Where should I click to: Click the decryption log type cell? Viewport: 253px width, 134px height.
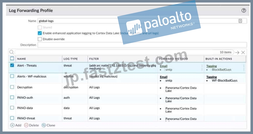(71, 87)
